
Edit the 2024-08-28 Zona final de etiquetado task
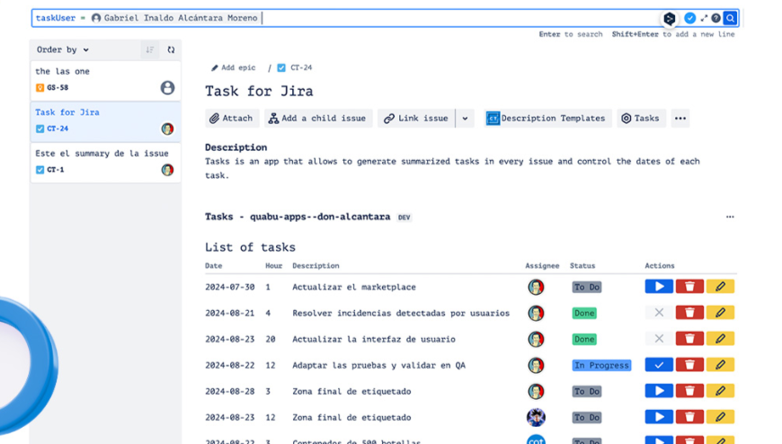click(720, 391)
